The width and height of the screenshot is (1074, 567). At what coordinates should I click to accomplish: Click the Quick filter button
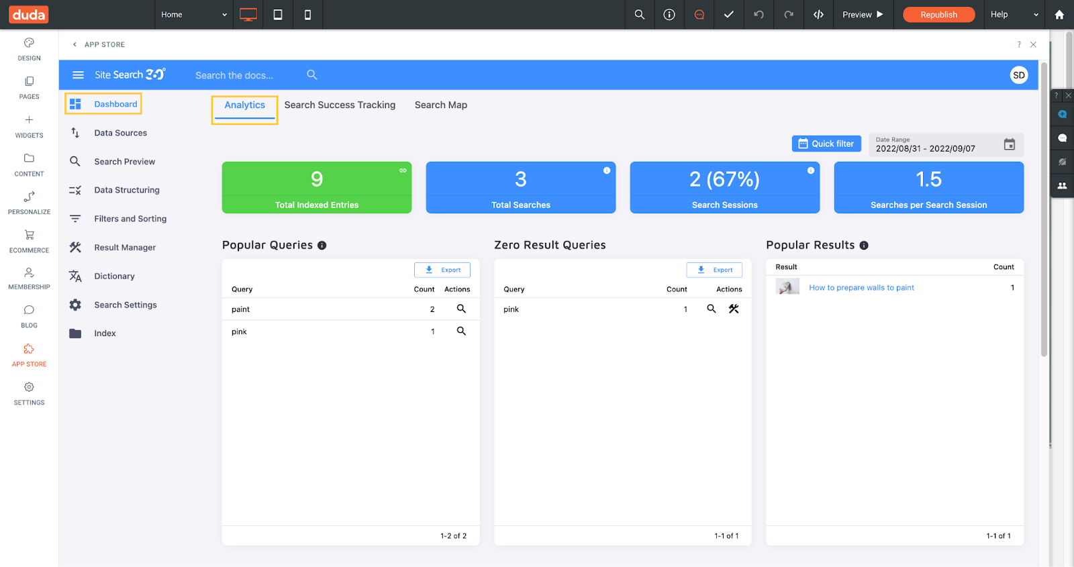click(x=826, y=144)
